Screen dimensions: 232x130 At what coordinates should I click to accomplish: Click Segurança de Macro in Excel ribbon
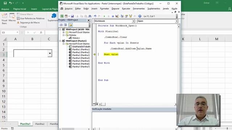click(28, 22)
